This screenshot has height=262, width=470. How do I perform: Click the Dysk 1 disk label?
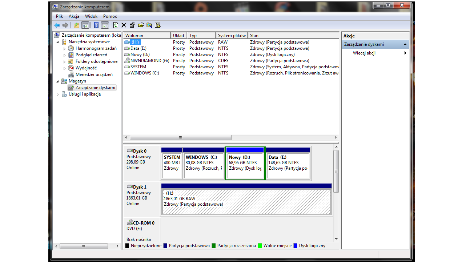[x=140, y=187]
